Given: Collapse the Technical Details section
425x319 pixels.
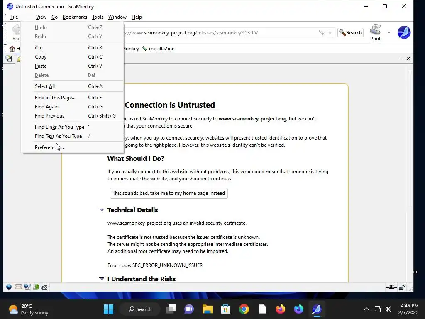Looking at the screenshot, I should pyautogui.click(x=102, y=210).
